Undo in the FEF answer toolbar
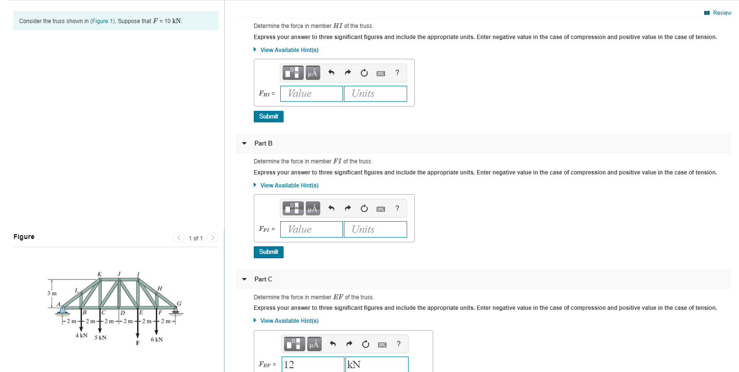Image resolution: width=739 pixels, height=372 pixels. [x=333, y=344]
